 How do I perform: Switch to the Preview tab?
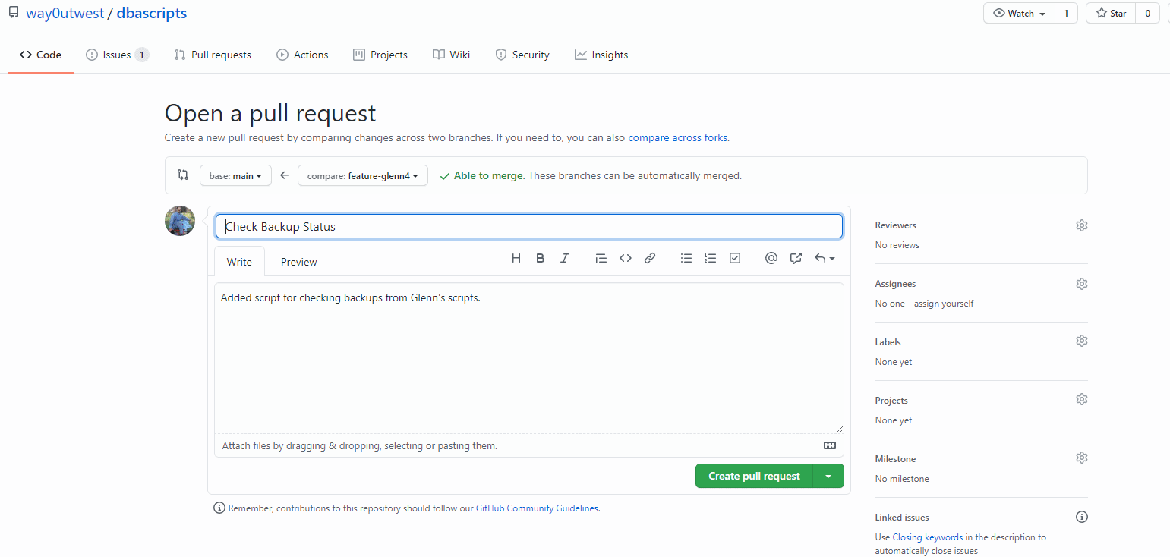click(299, 262)
